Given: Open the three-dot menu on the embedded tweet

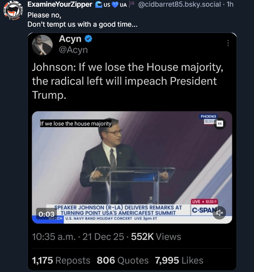Looking at the screenshot, I should pos(228,43).
